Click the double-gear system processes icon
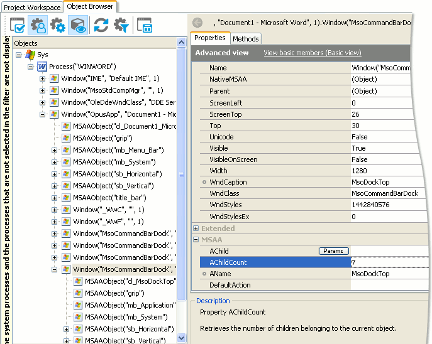Image resolution: width=432 pixels, height=344 pixels. pos(58,25)
